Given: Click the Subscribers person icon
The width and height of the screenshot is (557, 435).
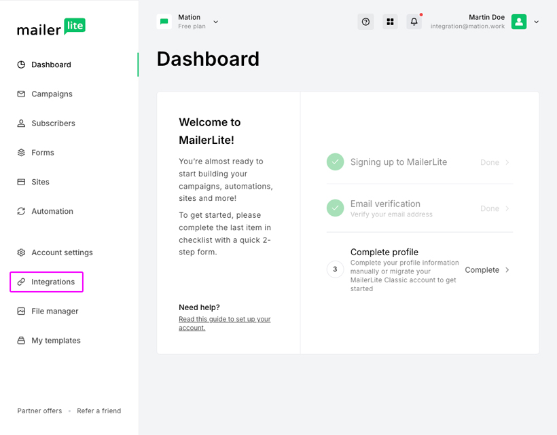Looking at the screenshot, I should click(21, 123).
